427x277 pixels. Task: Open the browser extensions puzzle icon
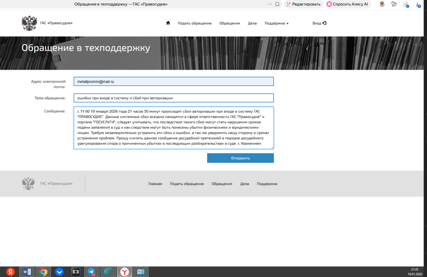click(394, 4)
